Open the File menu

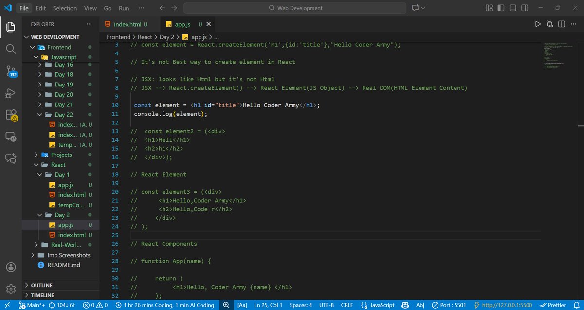pyautogui.click(x=23, y=8)
